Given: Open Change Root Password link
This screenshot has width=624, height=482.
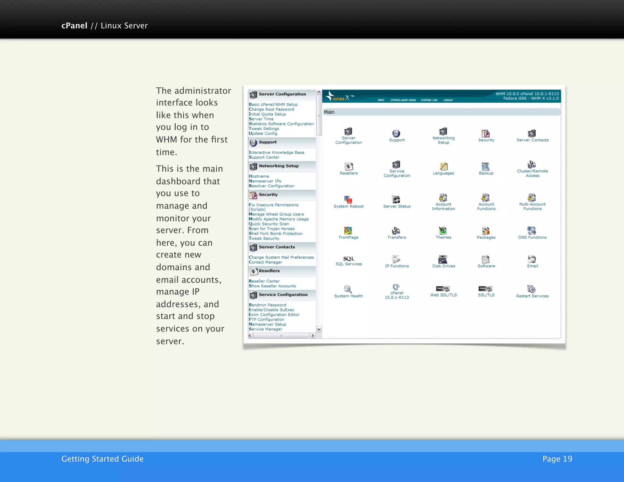Looking at the screenshot, I should tap(271, 109).
